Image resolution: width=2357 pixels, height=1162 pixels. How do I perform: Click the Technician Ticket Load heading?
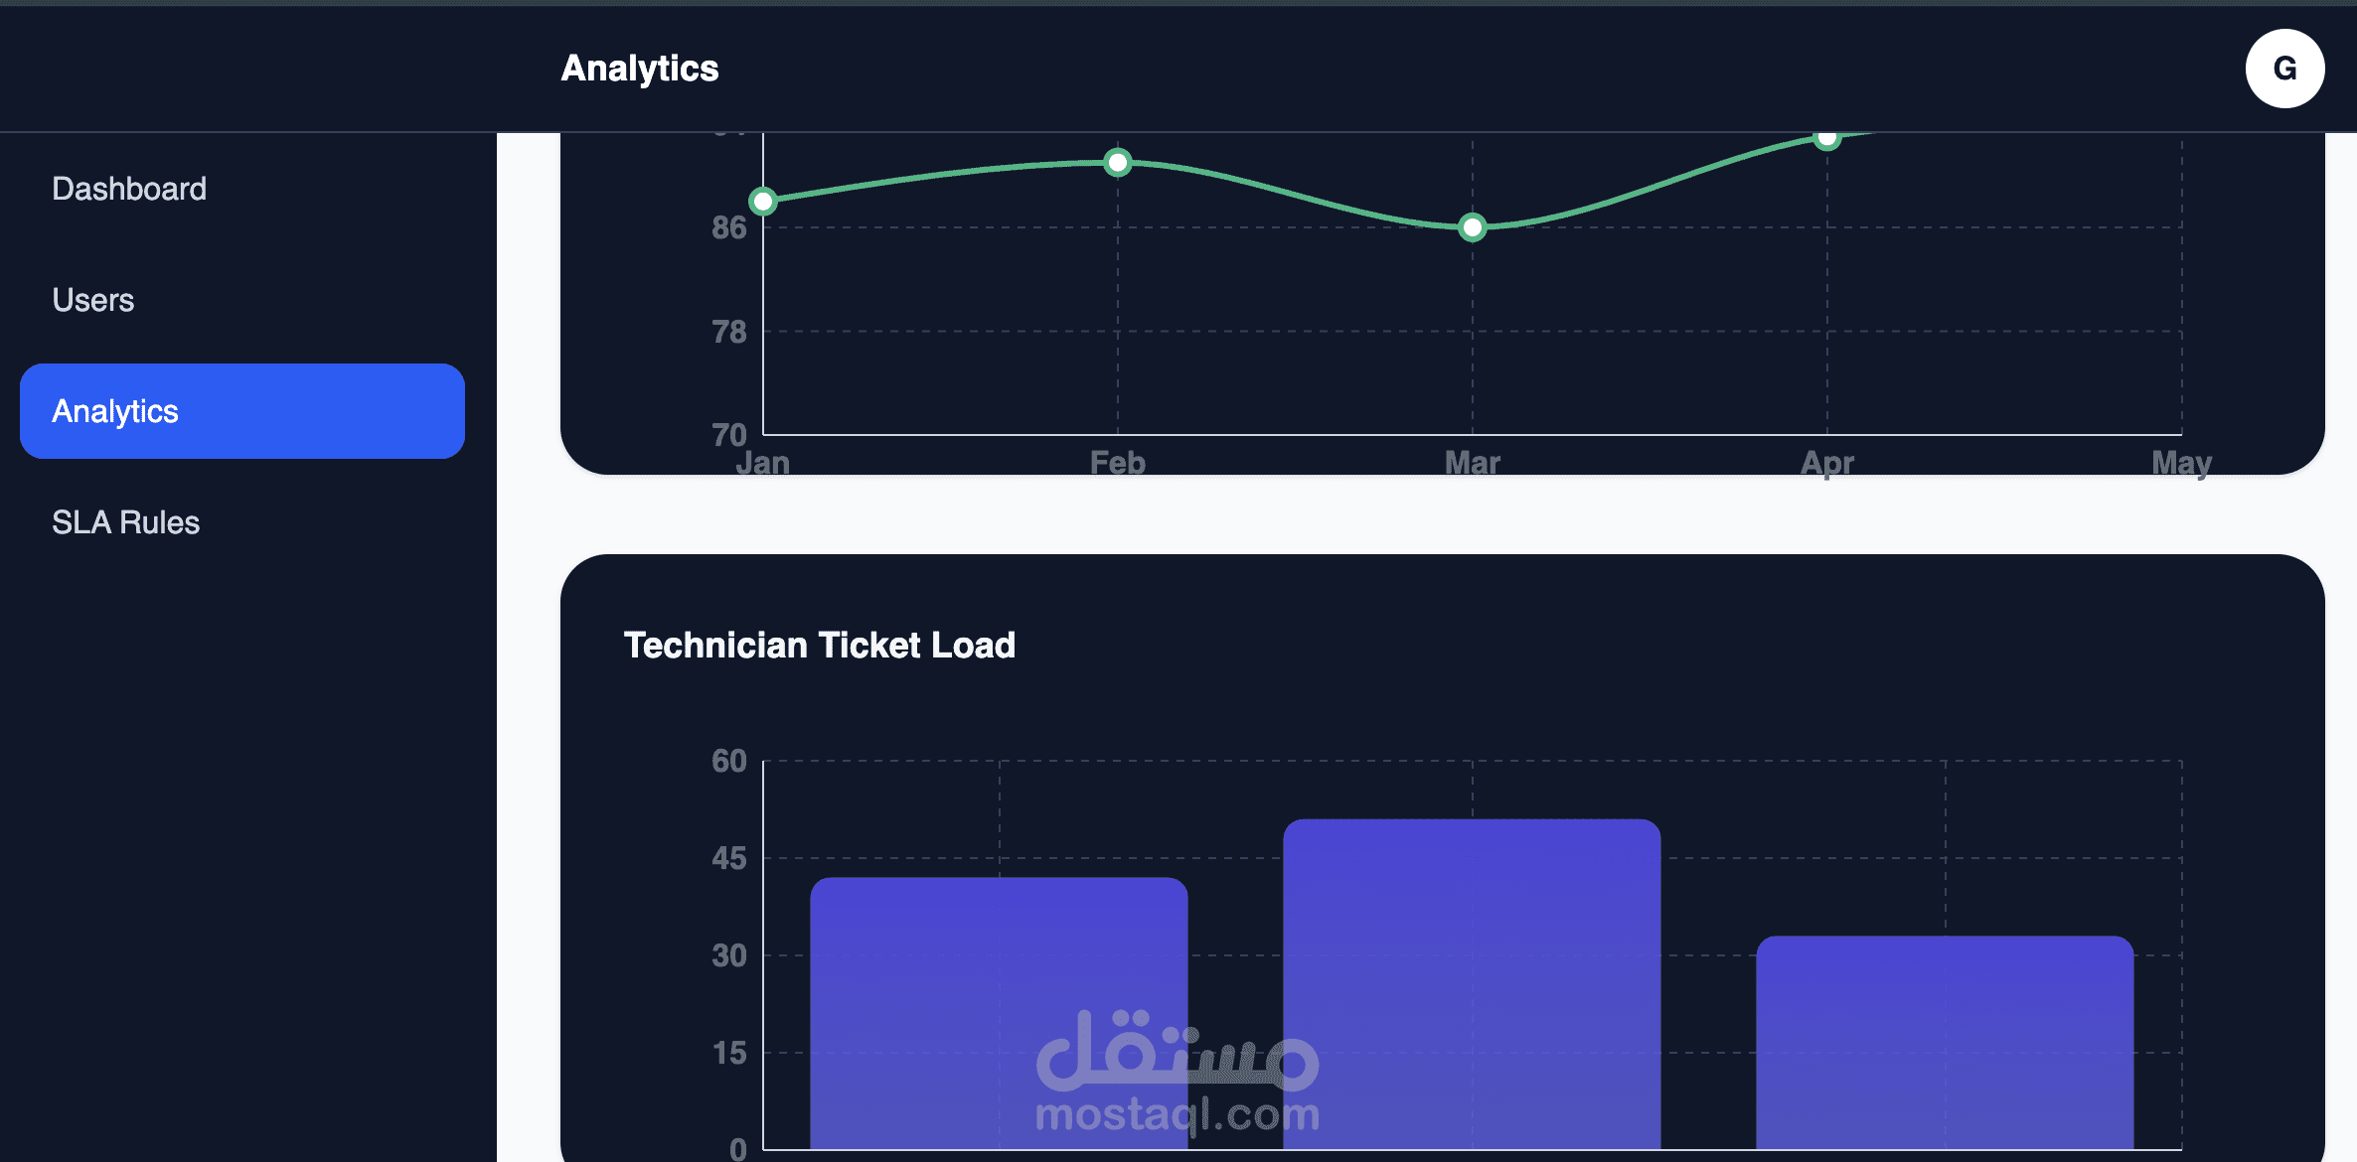coord(819,646)
